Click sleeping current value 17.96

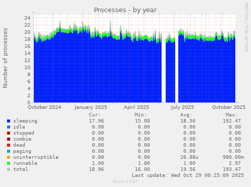(x=96, y=121)
